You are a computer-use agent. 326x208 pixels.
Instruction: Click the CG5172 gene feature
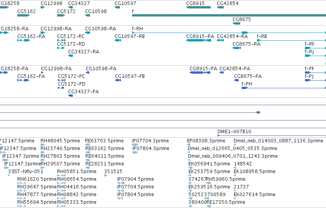coord(61,15)
